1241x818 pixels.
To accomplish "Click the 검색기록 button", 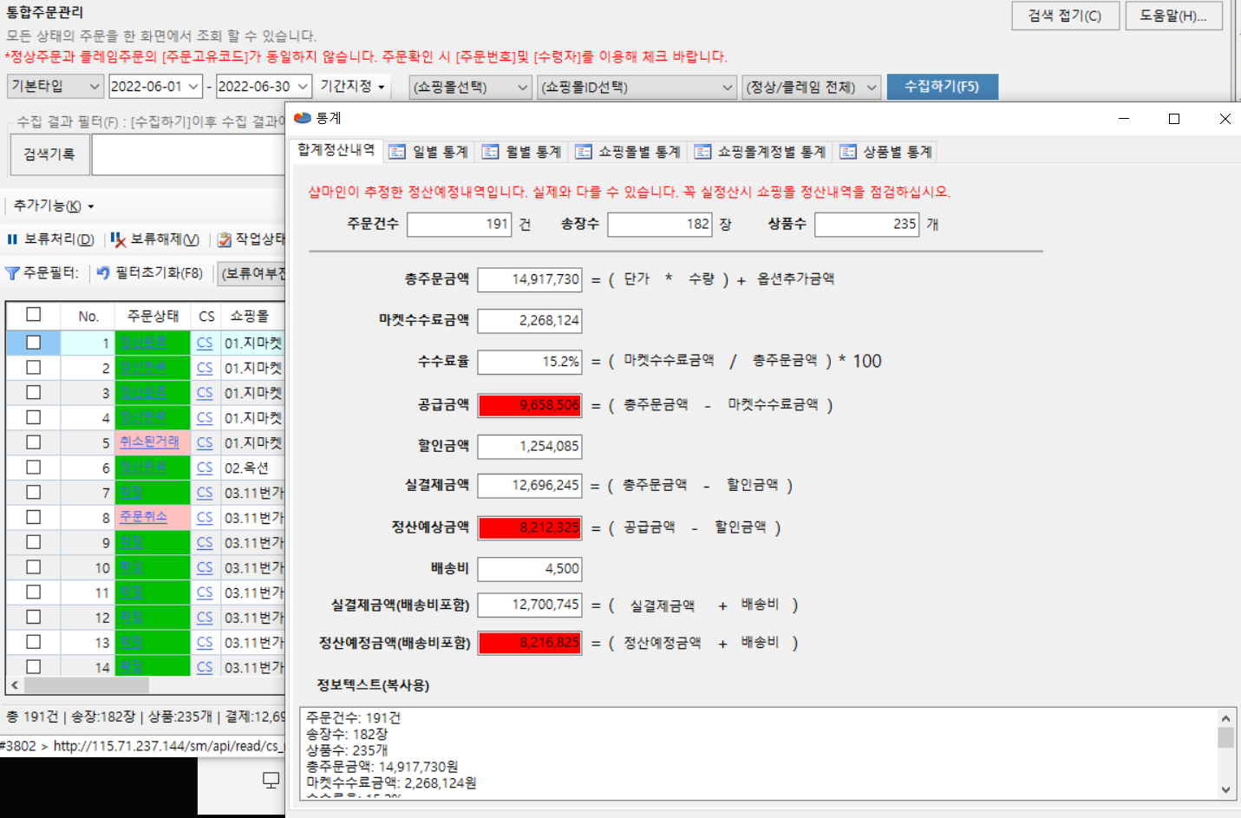I will [x=49, y=154].
